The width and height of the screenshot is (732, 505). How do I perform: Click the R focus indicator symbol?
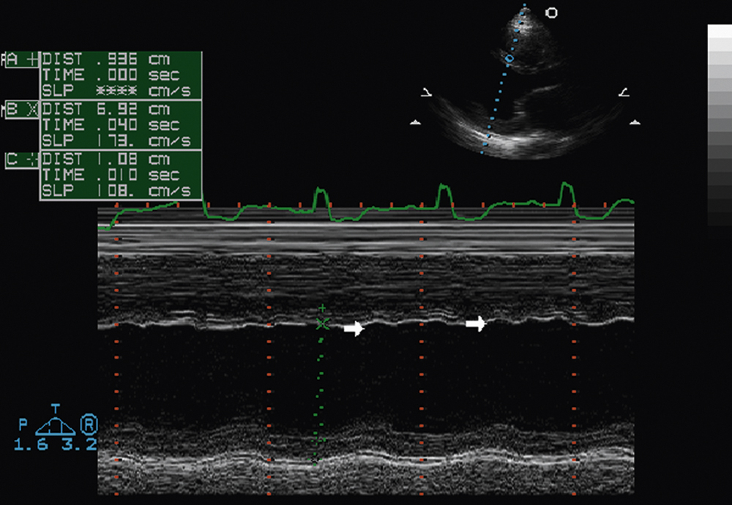(x=87, y=424)
